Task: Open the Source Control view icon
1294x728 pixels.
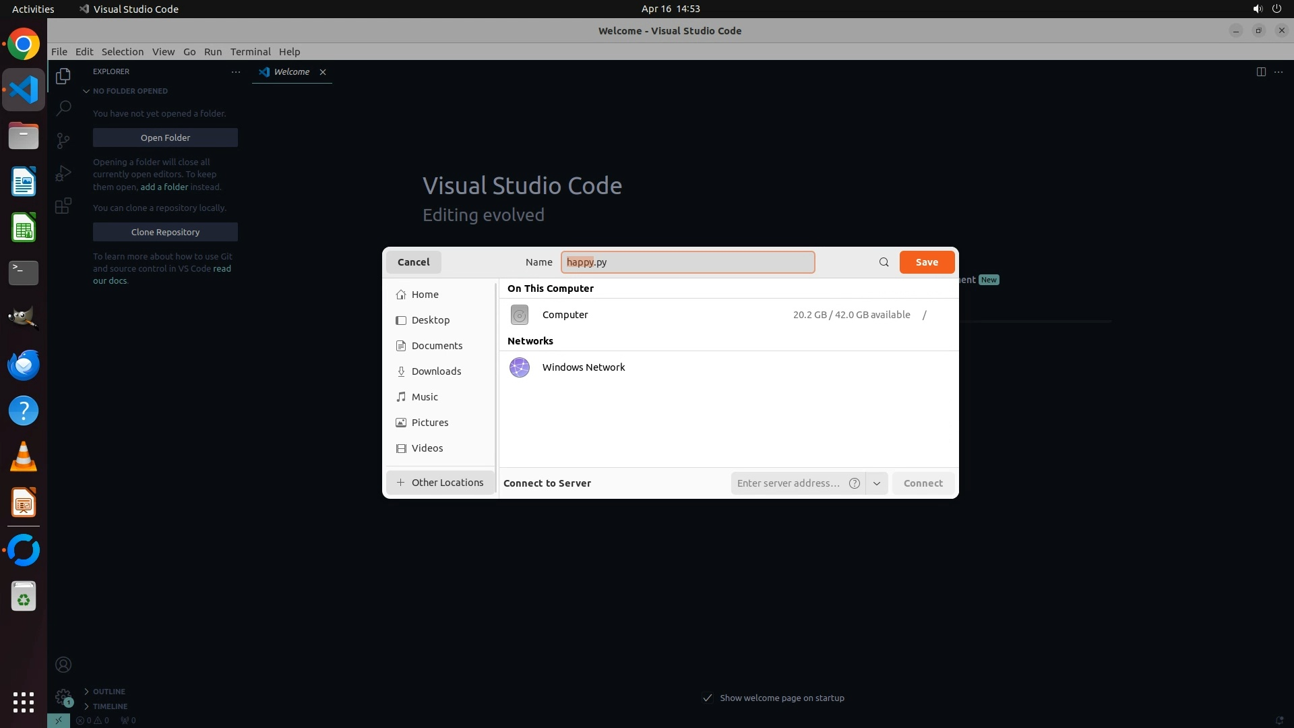Action: [x=63, y=140]
